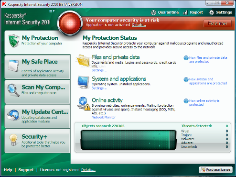Click the Adware count row

(204, 143)
